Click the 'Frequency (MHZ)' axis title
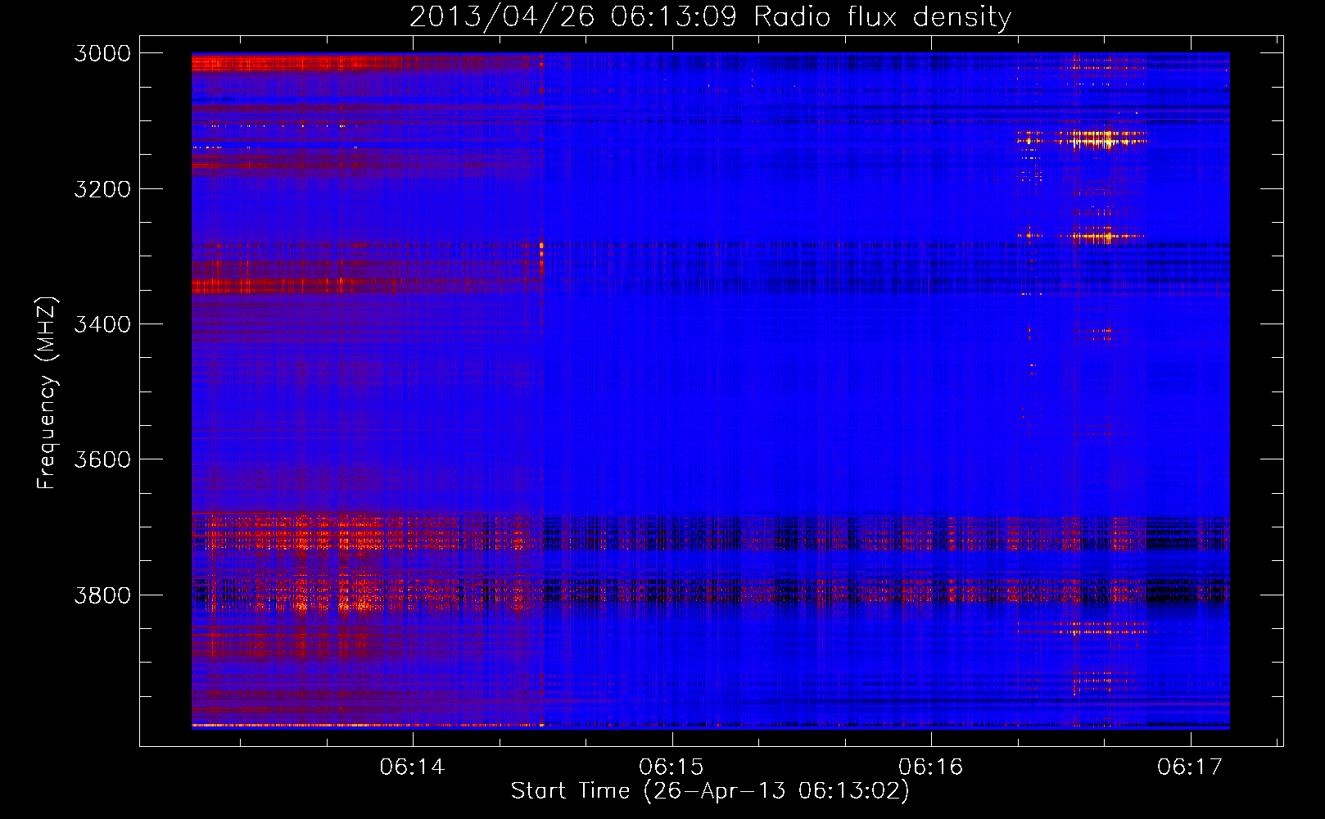Viewport: 1325px width, 819px height. pyautogui.click(x=47, y=392)
